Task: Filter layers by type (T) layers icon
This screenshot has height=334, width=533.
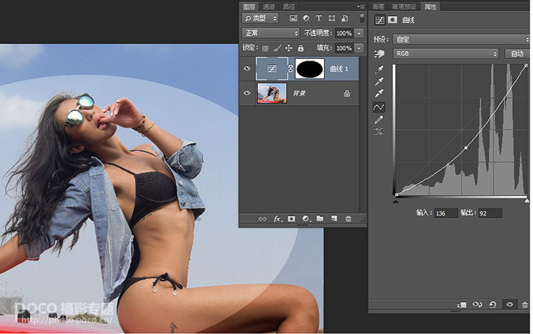Action: 318,18
